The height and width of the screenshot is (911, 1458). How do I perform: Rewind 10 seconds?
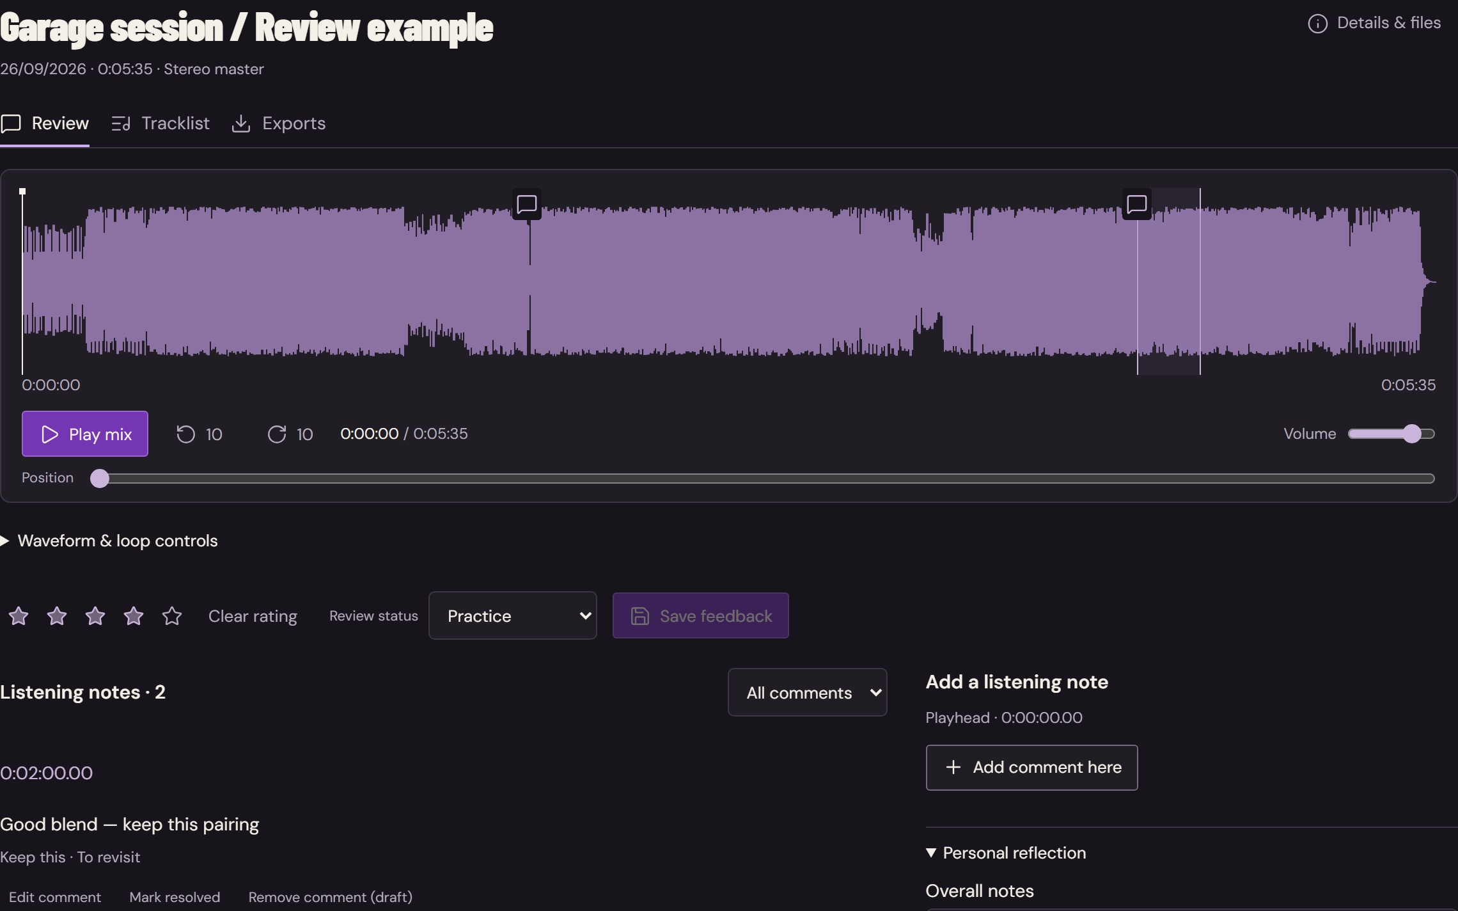pos(200,434)
